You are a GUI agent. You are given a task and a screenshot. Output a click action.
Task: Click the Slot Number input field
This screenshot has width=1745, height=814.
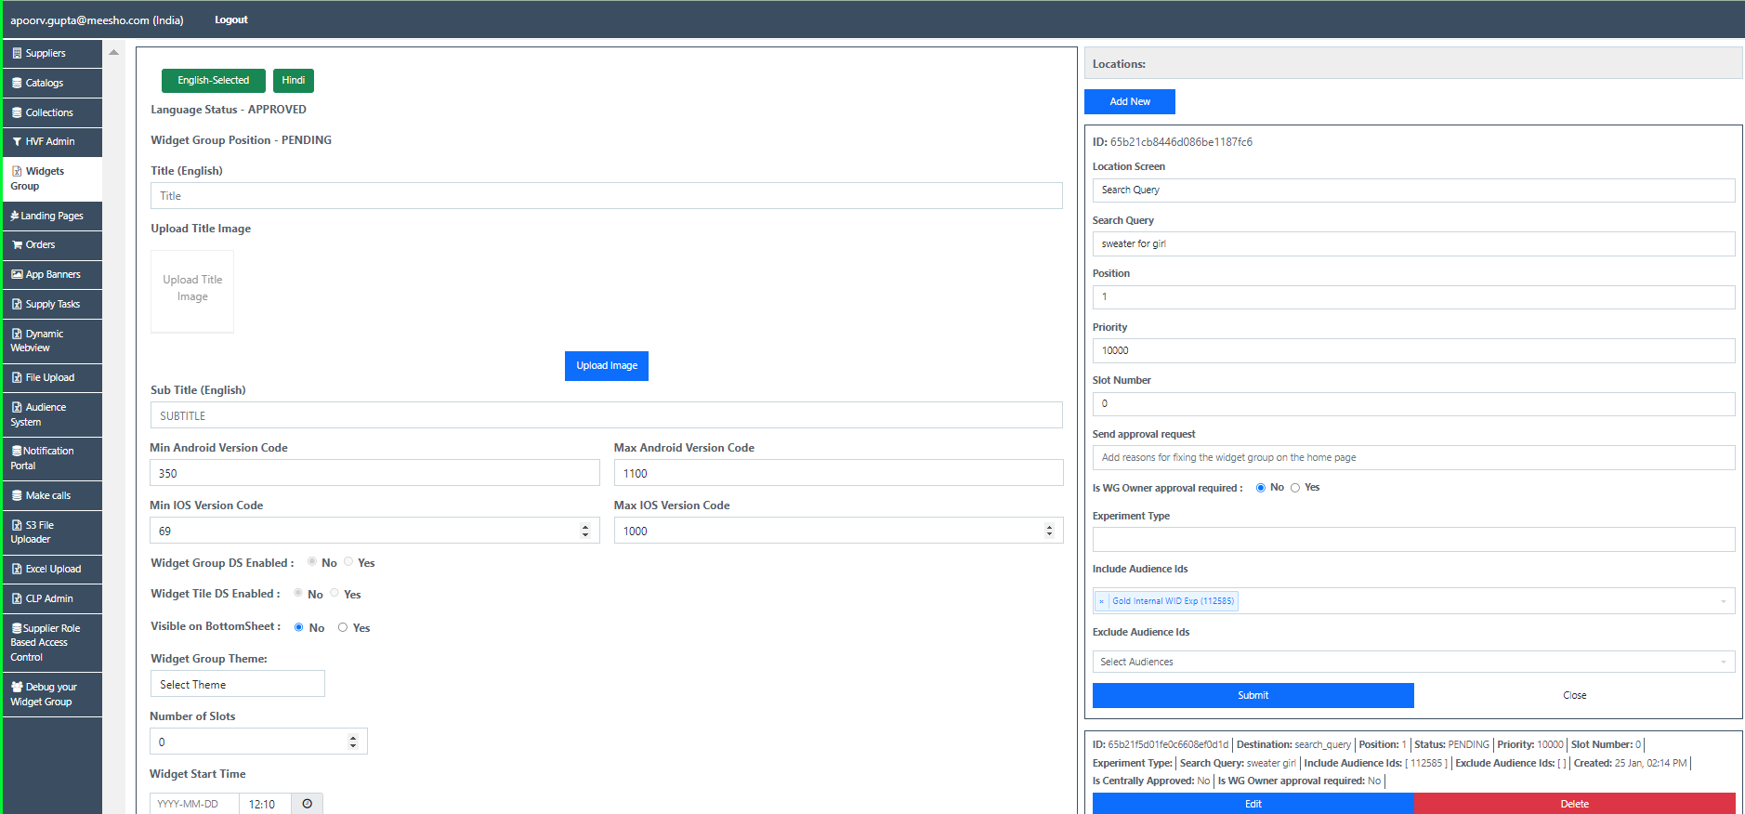(1413, 404)
